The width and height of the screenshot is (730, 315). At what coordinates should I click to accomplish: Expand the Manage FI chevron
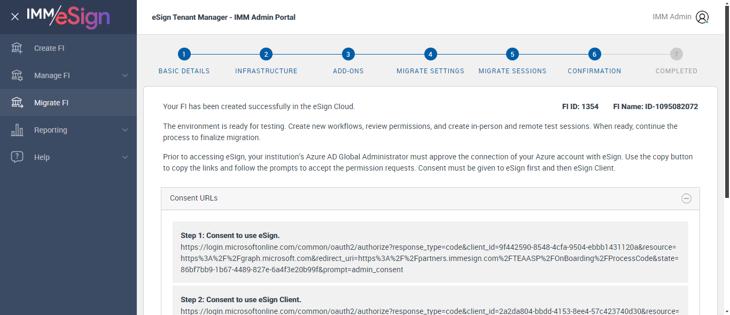click(125, 75)
